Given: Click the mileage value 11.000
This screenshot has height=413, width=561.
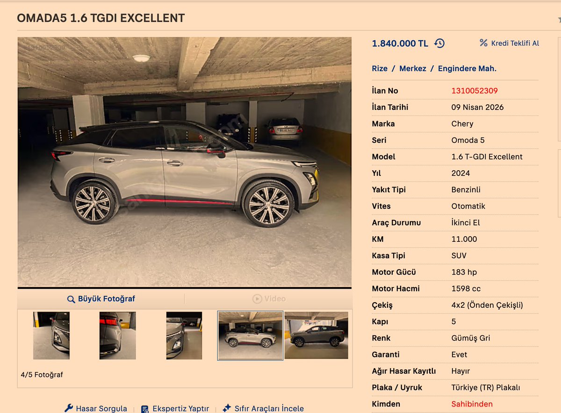Looking at the screenshot, I should [x=464, y=239].
